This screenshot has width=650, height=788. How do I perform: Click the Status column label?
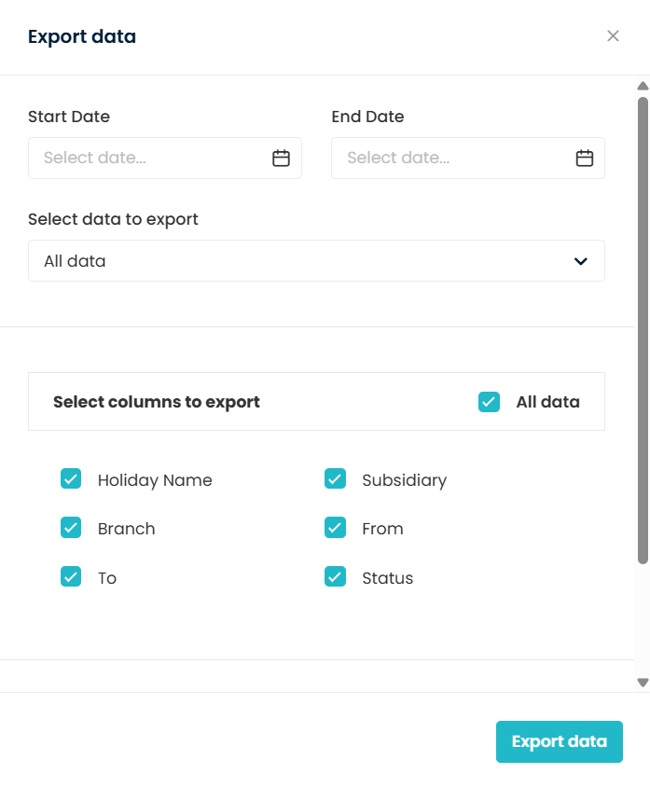(388, 578)
